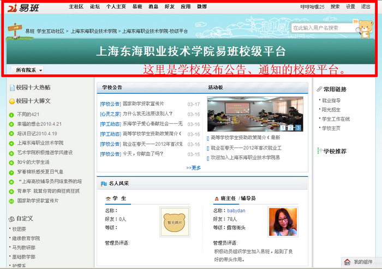Open 就业指导 in common links

tap(331, 100)
